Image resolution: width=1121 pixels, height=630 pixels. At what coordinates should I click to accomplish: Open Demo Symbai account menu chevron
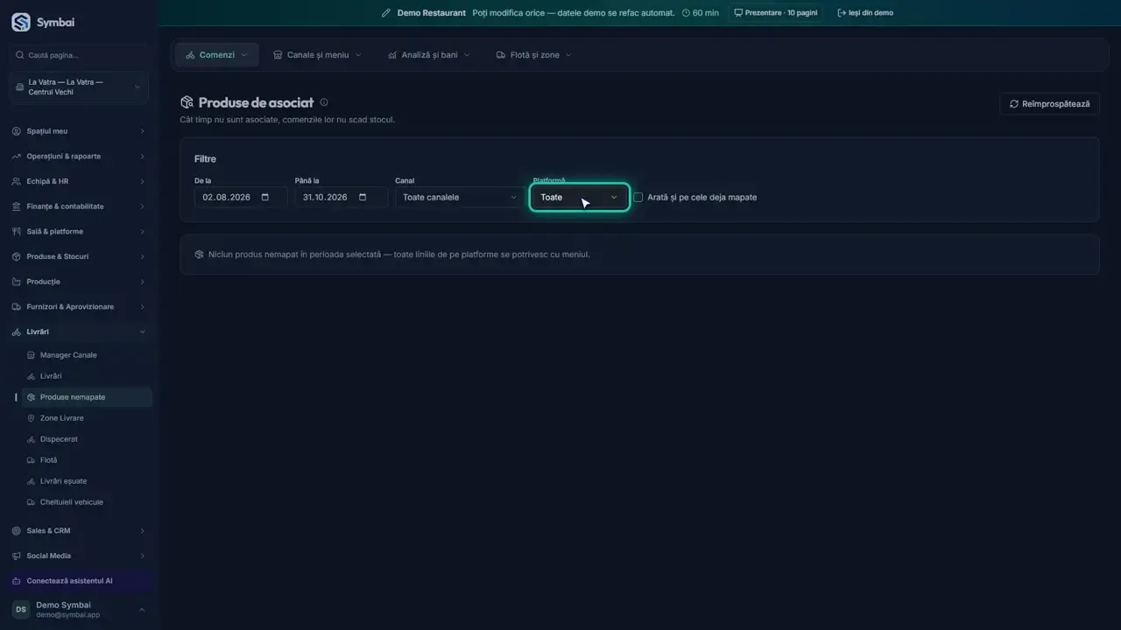point(142,610)
